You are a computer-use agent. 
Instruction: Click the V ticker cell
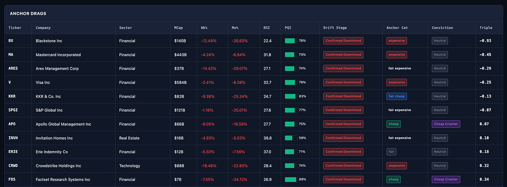(x=10, y=82)
